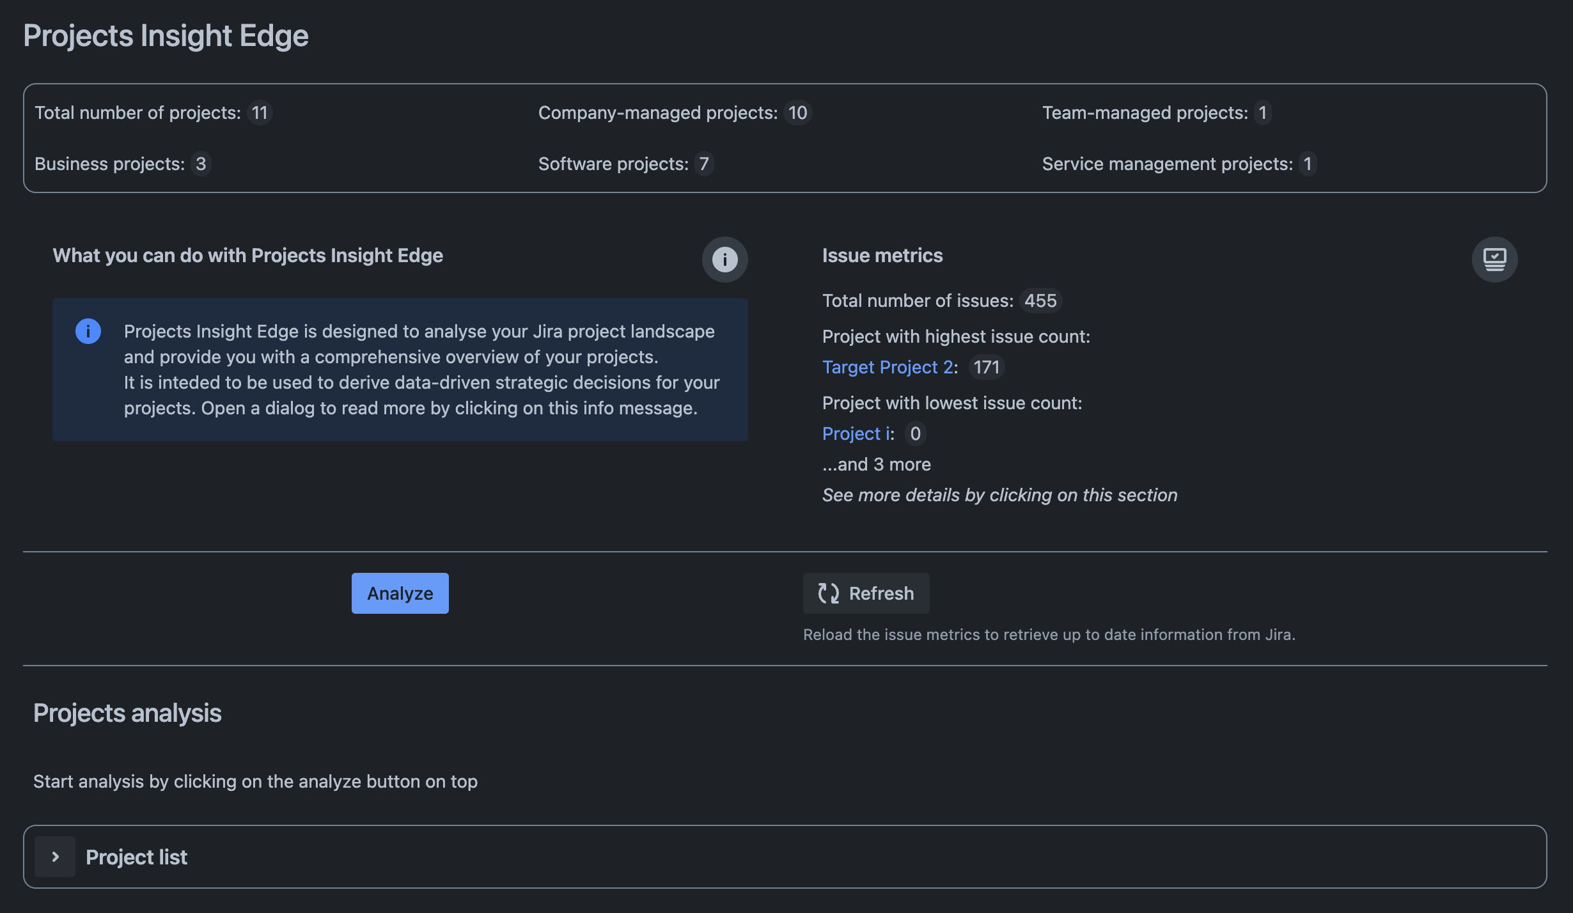Viewport: 1573px width, 913px height.
Task: Click the company-managed projects badge 10
Action: 797,113
